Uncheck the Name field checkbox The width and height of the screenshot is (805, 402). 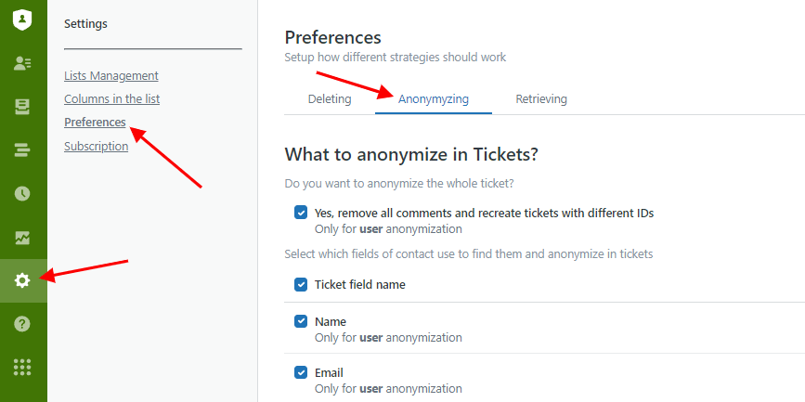301,321
